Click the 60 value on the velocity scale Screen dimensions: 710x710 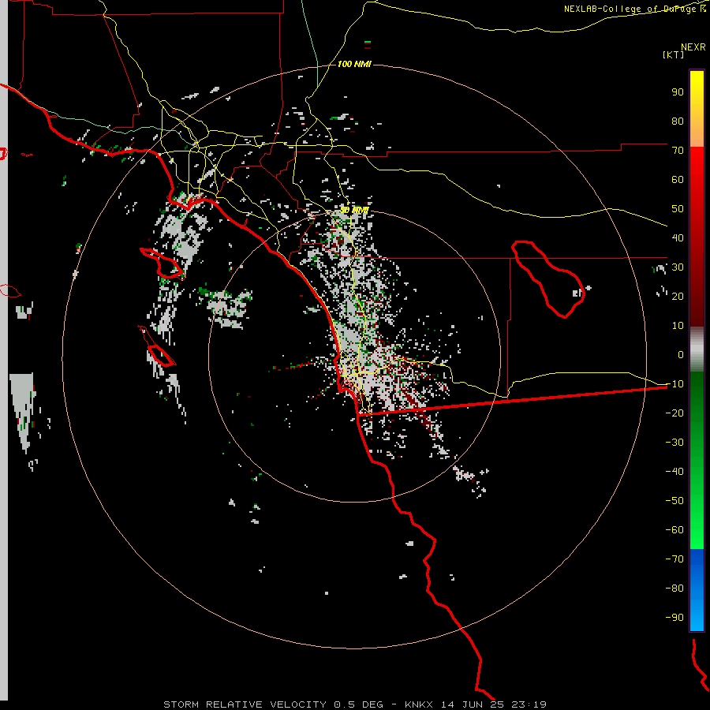point(678,179)
